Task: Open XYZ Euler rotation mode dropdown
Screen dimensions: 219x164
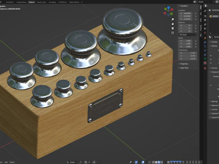Action: point(188,35)
